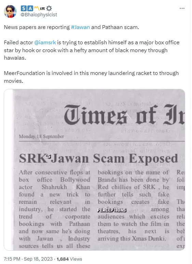Click the blue S badge in name

pyautogui.click(x=24, y=8)
